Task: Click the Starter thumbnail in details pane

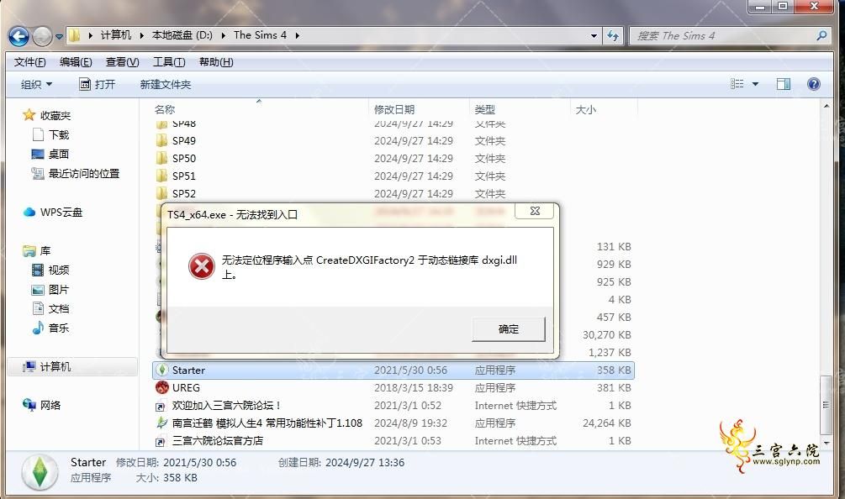Action: coord(40,471)
